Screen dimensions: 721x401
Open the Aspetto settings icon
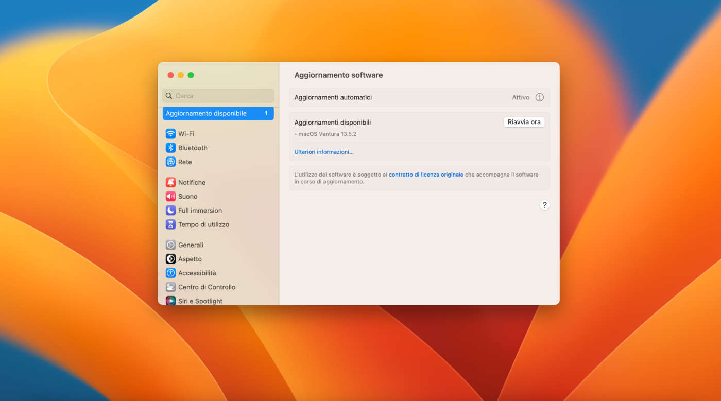coord(170,259)
